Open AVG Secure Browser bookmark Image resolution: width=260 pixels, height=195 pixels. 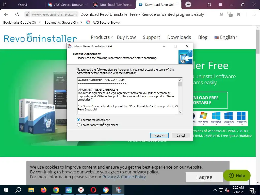click(104, 22)
